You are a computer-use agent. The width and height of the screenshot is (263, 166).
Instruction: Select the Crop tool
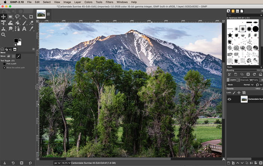click(x=31, y=16)
